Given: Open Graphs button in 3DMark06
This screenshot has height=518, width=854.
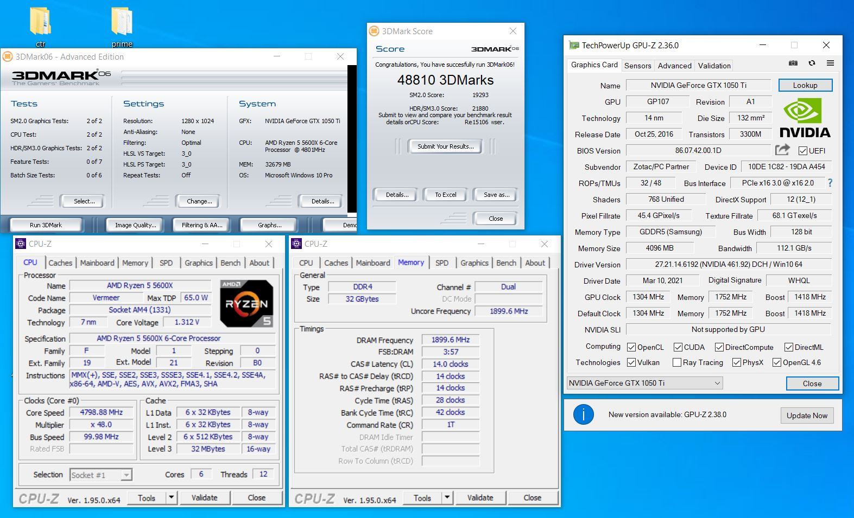Looking at the screenshot, I should [x=270, y=225].
